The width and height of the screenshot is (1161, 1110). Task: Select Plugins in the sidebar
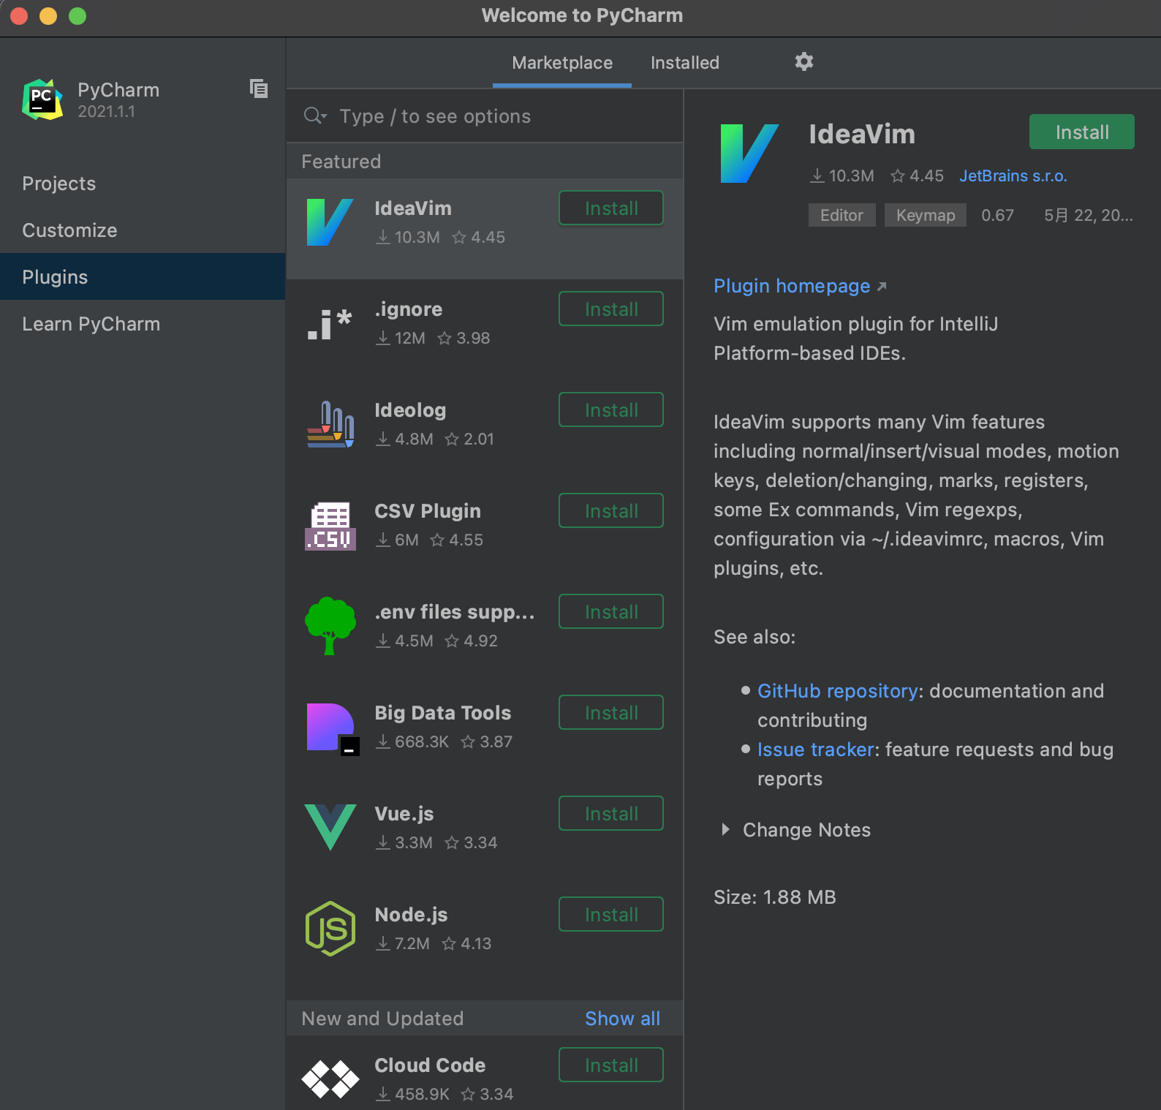pyautogui.click(x=143, y=277)
